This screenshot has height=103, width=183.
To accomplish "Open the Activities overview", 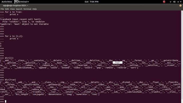I will click(x=7, y=2).
